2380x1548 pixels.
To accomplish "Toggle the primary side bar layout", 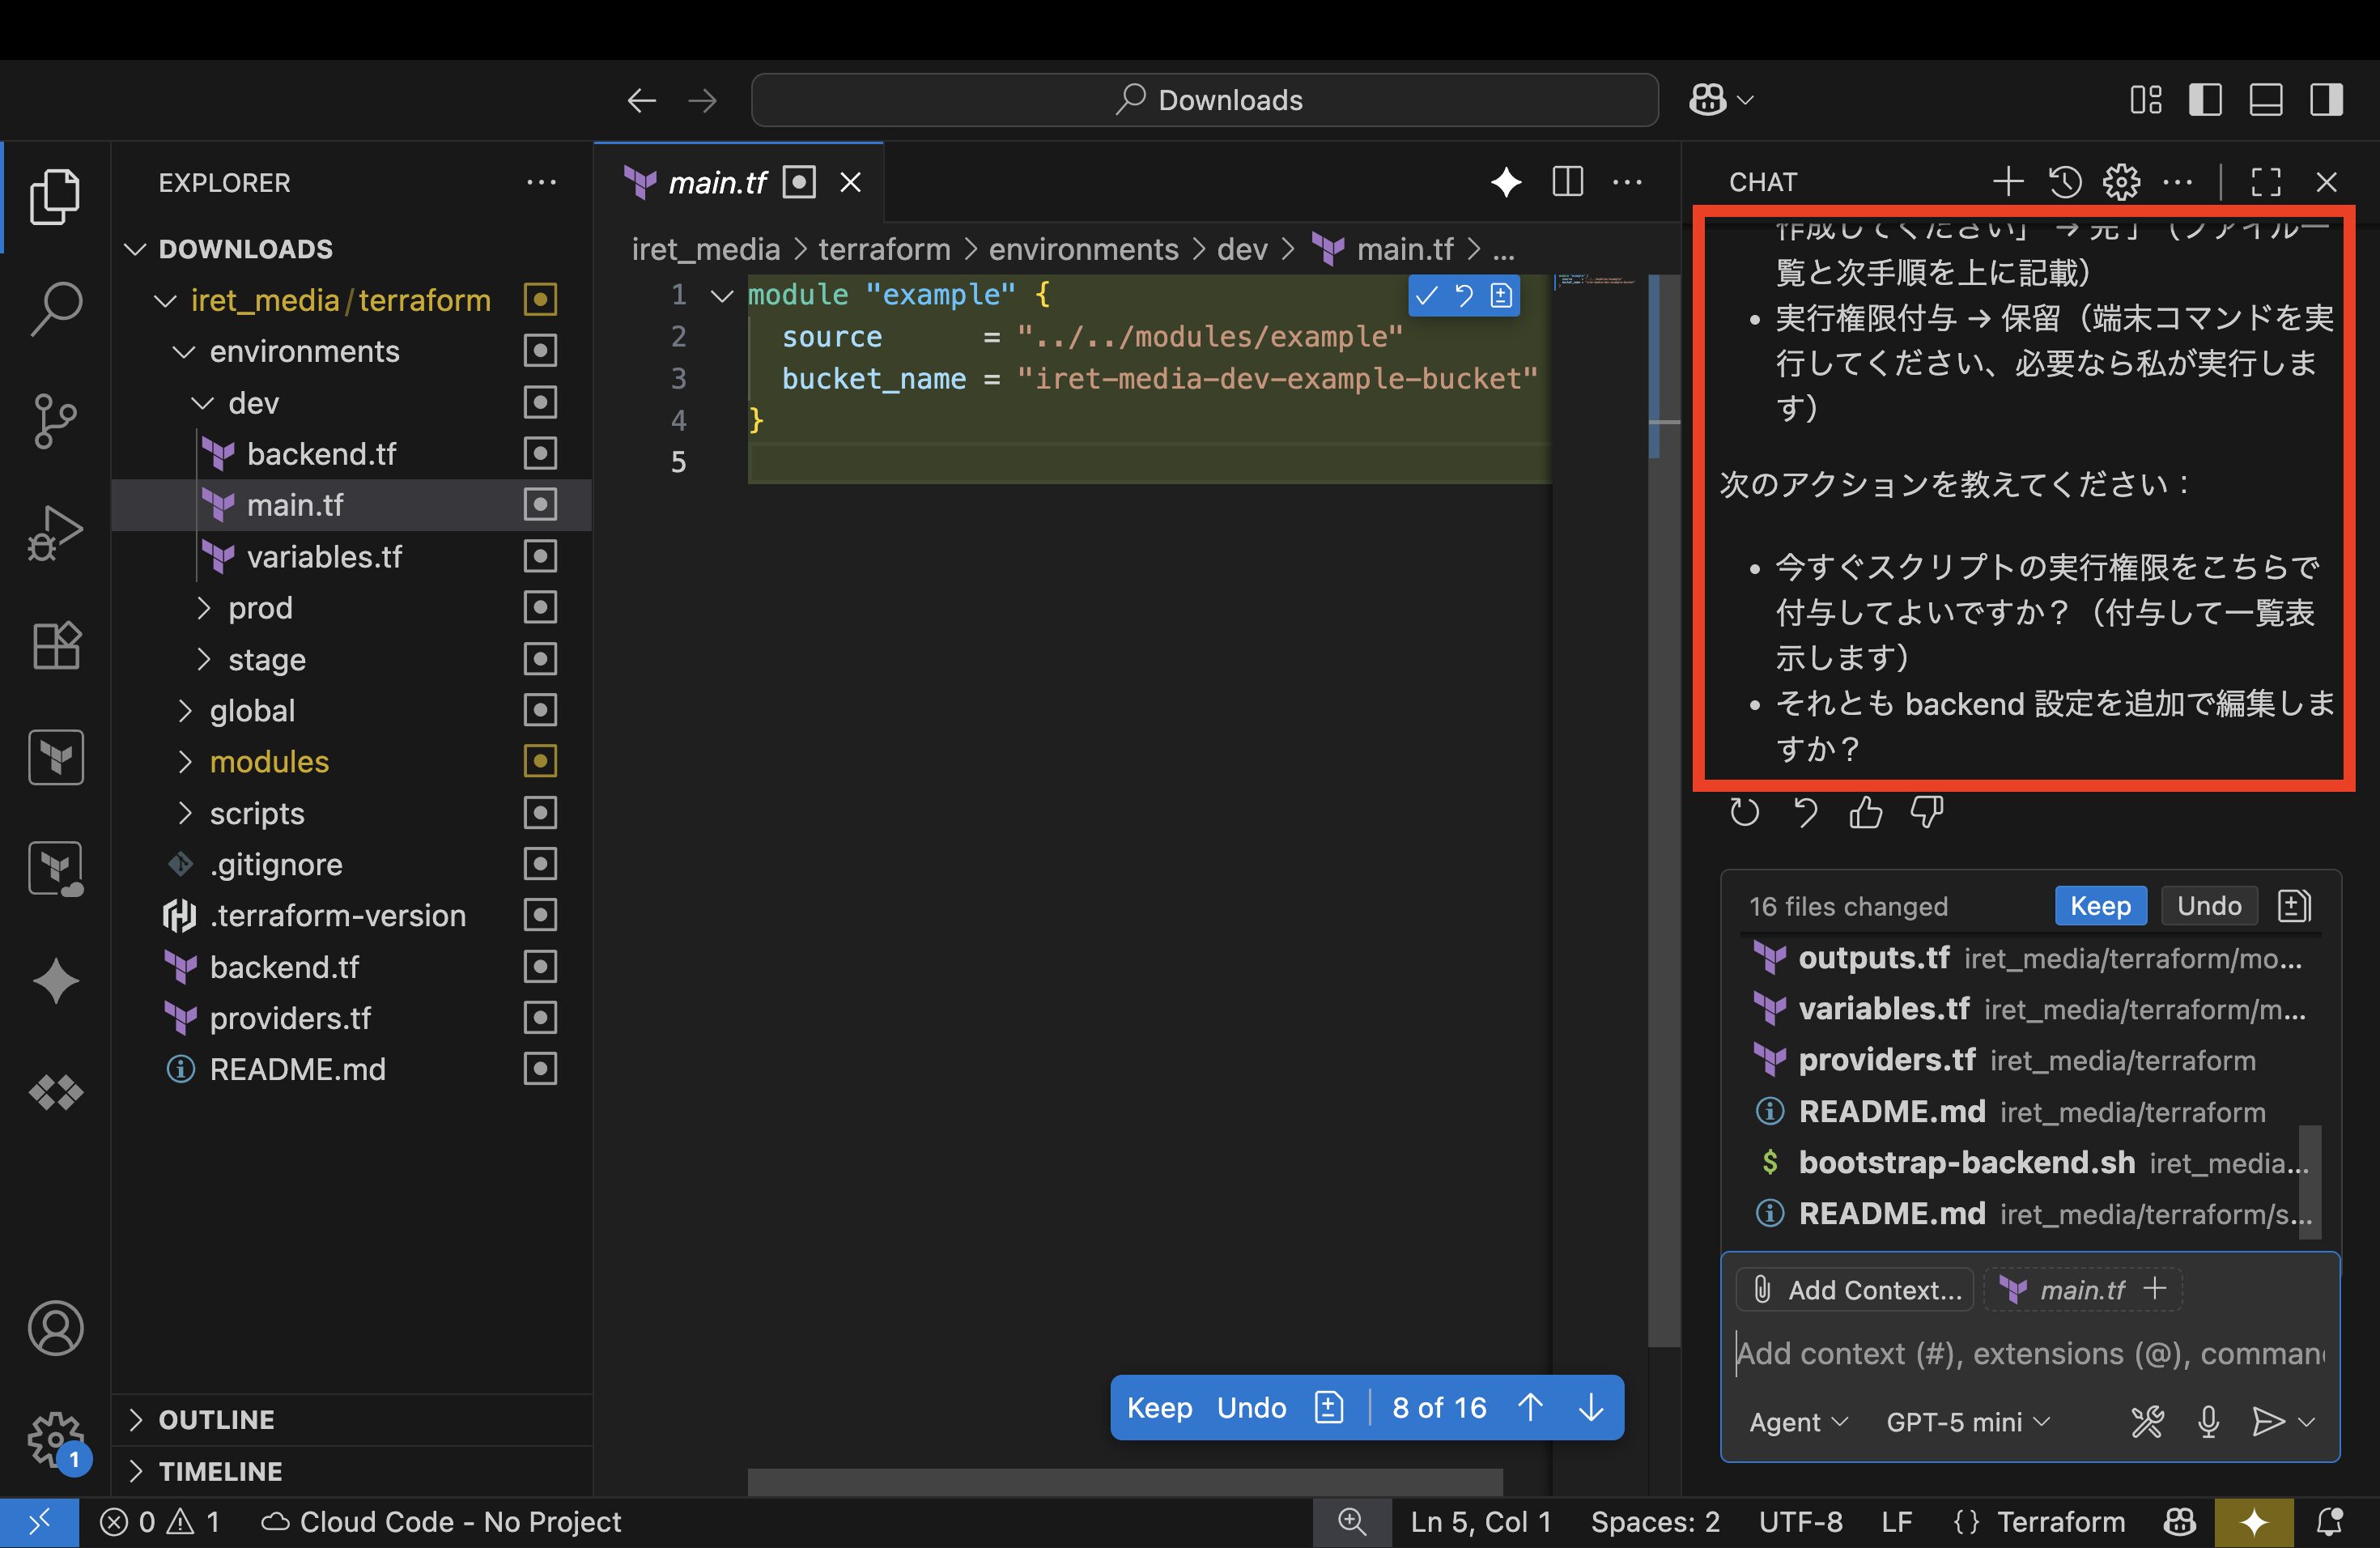I will (x=2205, y=100).
